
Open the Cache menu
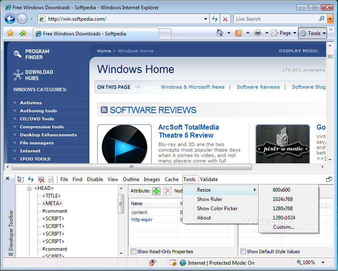tap(172, 179)
